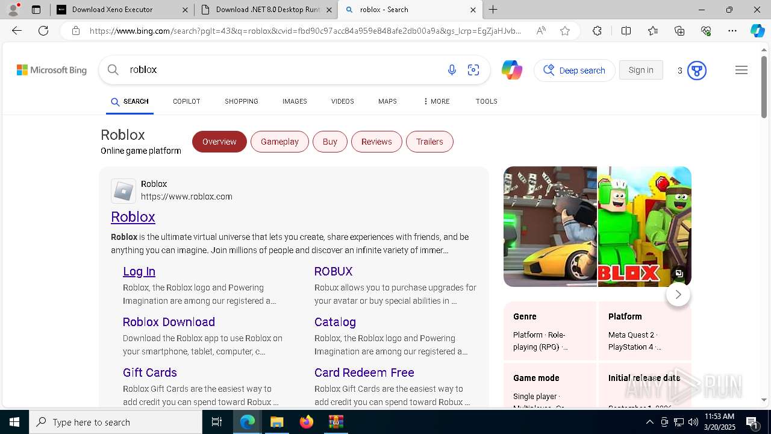771x434 pixels.
Task: Open Bing hamburger settings menu
Action: [x=741, y=70]
